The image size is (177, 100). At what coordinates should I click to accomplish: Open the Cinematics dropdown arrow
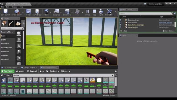[72, 12]
